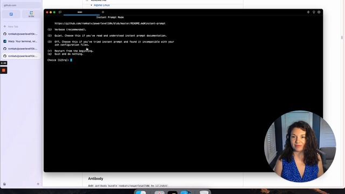Switch to first romkatv/powerlevel10k browser tab
The height and width of the screenshot is (194, 345).
21,34
